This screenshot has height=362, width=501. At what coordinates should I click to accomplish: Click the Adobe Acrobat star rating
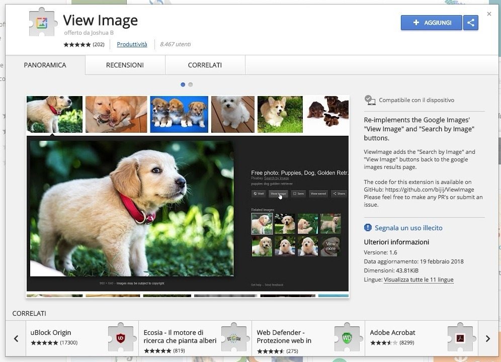[x=392, y=342]
